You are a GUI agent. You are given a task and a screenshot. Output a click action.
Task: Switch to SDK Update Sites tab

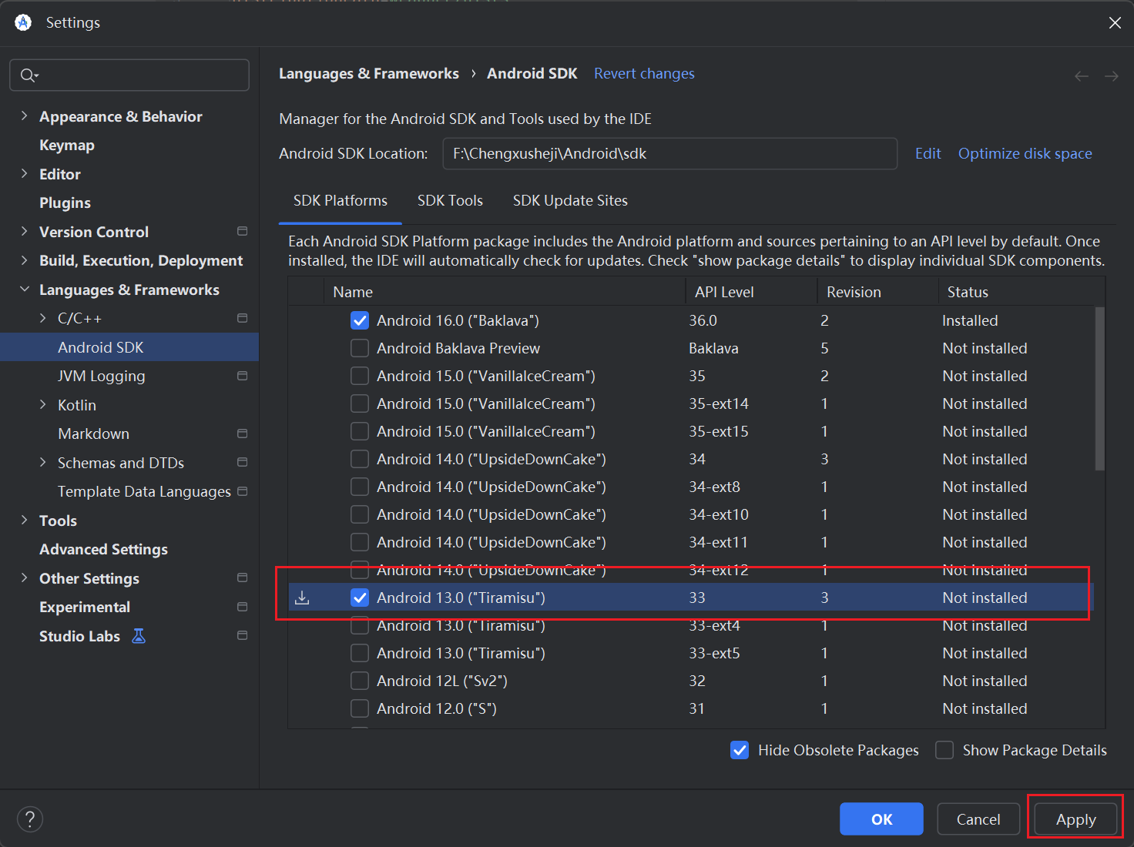[570, 200]
